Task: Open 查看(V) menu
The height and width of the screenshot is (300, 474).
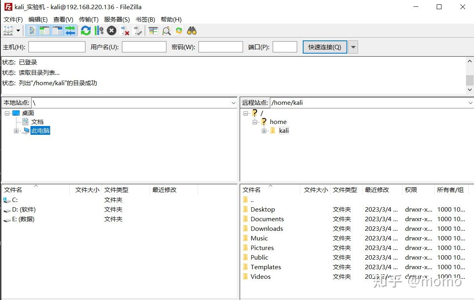Action: tap(63, 19)
